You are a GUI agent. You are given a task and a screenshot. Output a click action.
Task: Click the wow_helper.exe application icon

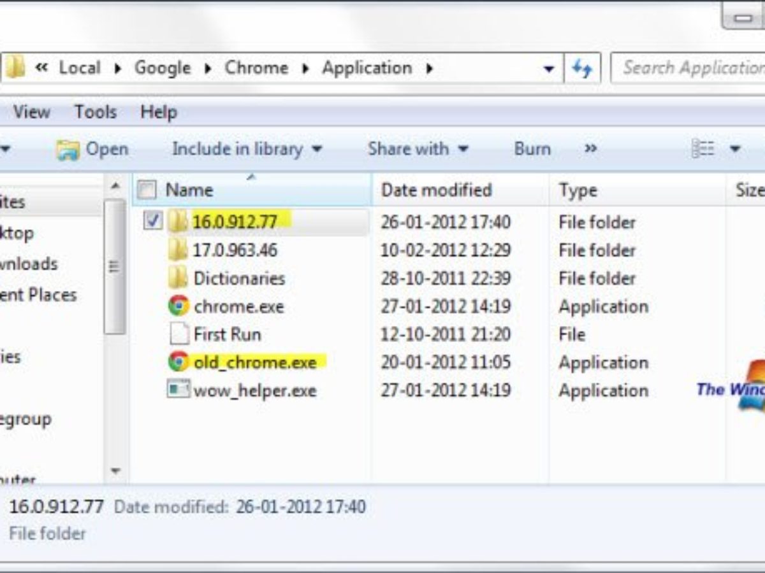tap(178, 390)
